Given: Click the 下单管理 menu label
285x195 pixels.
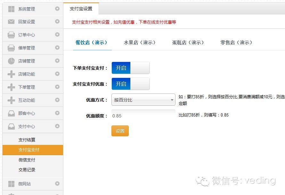Looking at the screenshot, I should [27, 87].
